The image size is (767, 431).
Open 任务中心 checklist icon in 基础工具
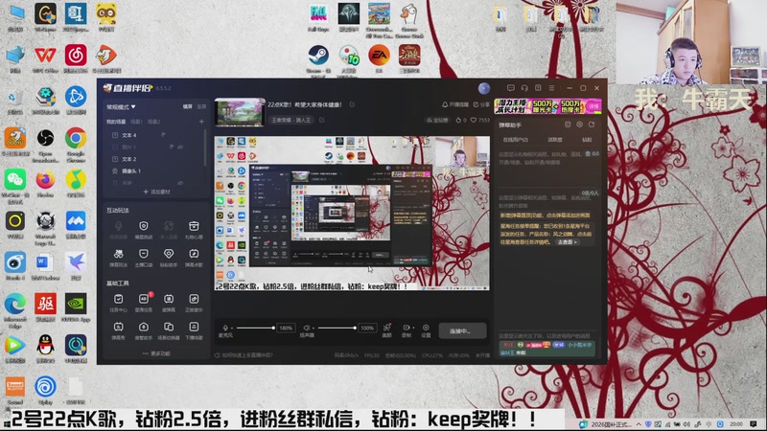[x=118, y=299]
